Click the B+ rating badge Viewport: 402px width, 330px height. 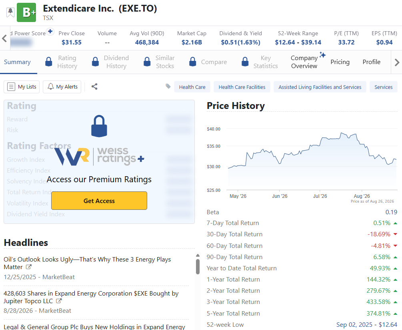[x=26, y=12]
